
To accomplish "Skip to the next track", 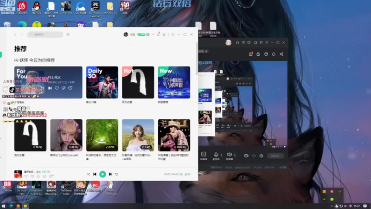I will coord(110,174).
